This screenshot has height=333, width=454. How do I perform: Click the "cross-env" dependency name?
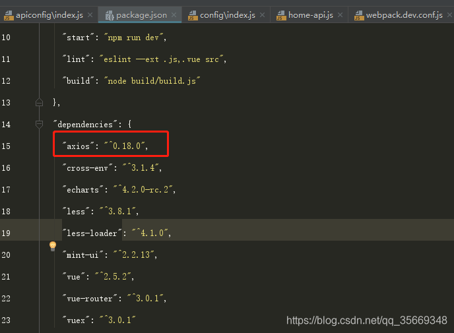[x=88, y=167]
